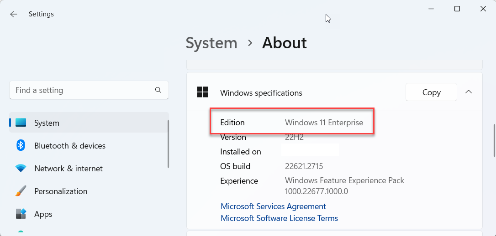This screenshot has width=496, height=236.
Task: Close the Settings window
Action: tap(483, 9)
